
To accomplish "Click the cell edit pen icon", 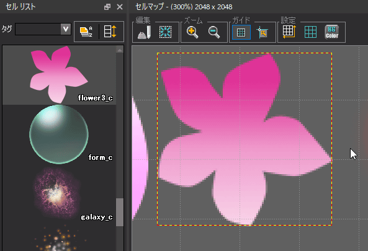I will (145, 32).
